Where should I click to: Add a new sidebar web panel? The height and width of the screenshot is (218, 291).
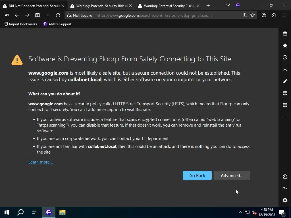pos(285,117)
